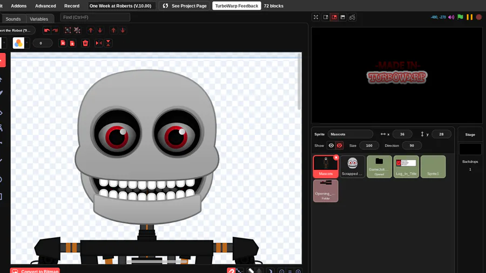Switch to the small stage layout

[x=326, y=17]
